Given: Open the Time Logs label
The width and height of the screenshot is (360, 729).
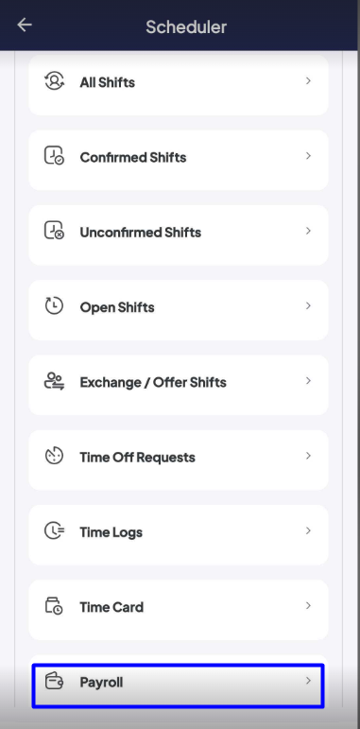Looking at the screenshot, I should (111, 532).
